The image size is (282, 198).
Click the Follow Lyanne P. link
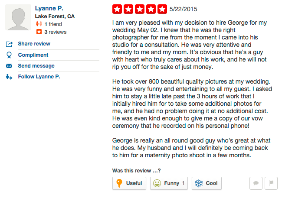click(39, 77)
